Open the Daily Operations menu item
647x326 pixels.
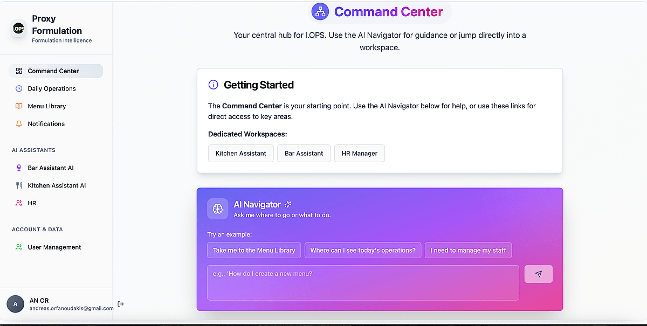(x=52, y=88)
